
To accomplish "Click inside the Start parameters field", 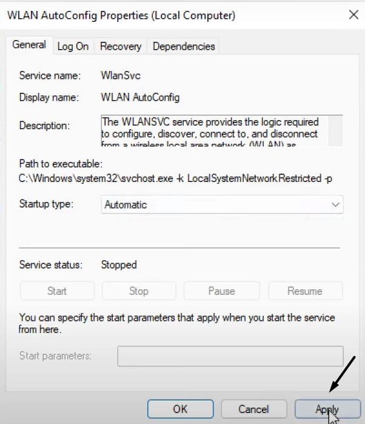I will tap(230, 355).
